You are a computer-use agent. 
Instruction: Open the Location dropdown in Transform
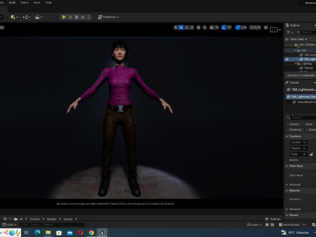pyautogui.click(x=298, y=142)
